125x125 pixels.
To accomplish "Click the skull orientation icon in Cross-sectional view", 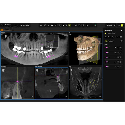I will (37, 70).
